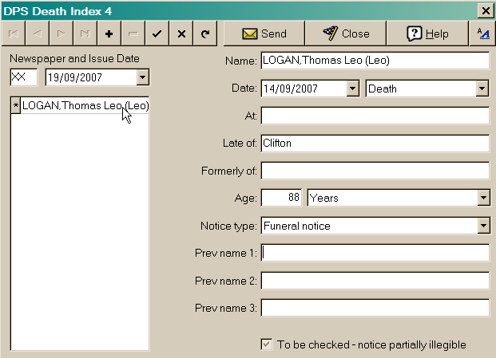Click the cancel edit X icon
The height and width of the screenshot is (358, 496).
click(x=181, y=33)
